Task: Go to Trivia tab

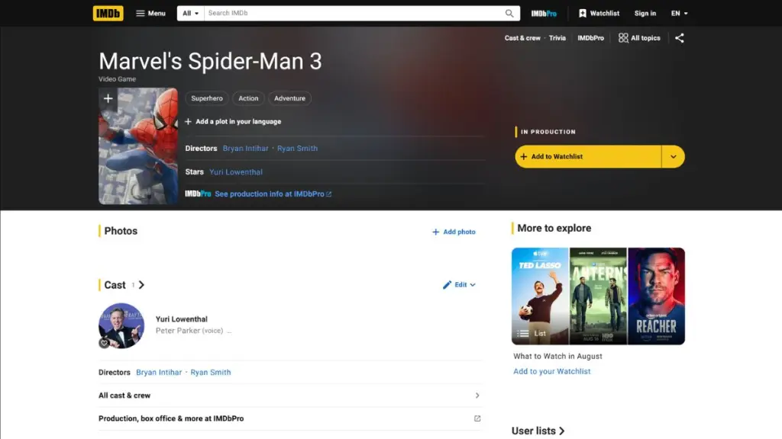Action: [557, 38]
